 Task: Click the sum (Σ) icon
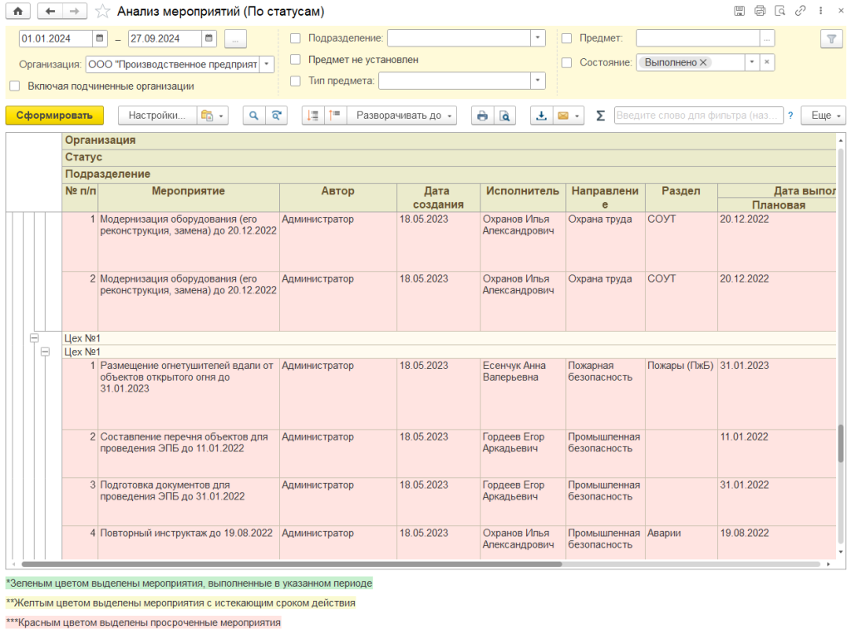pos(600,116)
